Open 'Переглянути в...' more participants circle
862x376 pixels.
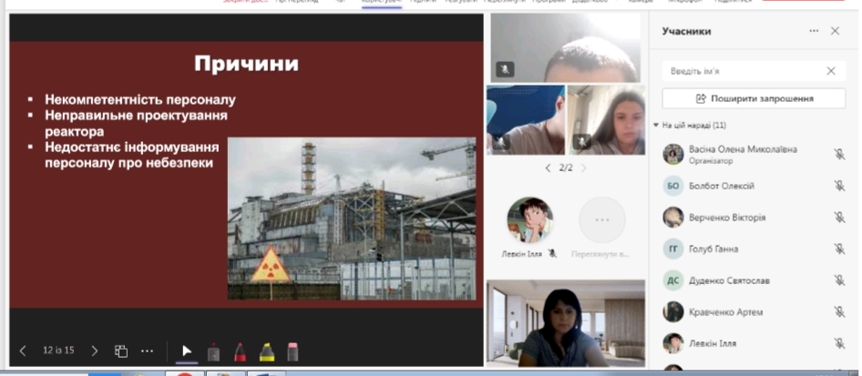coord(602,220)
